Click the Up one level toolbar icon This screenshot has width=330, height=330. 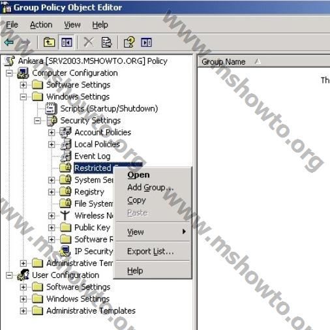[49, 42]
